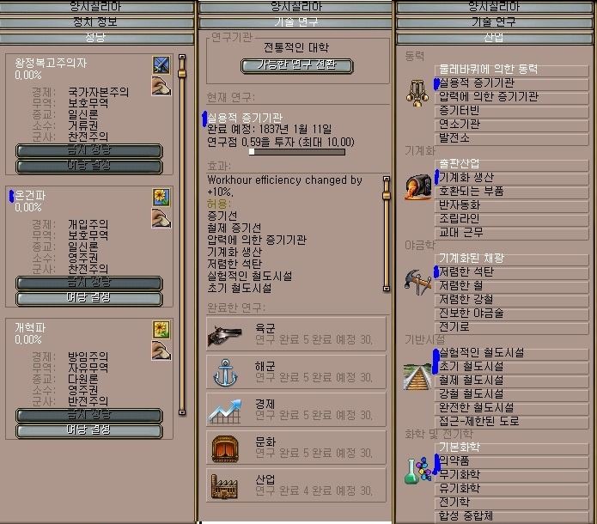Click the sunflower icon for 개혁파 party
597x524 pixels.
(x=161, y=330)
